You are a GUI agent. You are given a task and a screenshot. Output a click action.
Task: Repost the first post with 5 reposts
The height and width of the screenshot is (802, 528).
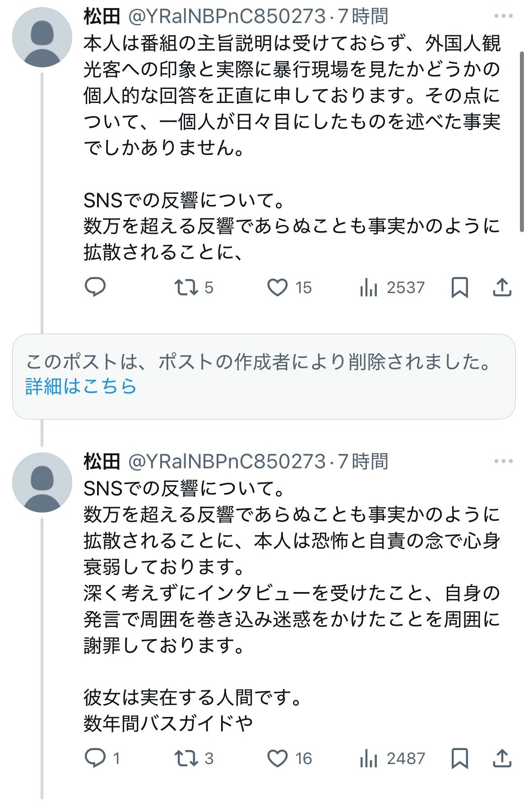pyautogui.click(x=187, y=287)
